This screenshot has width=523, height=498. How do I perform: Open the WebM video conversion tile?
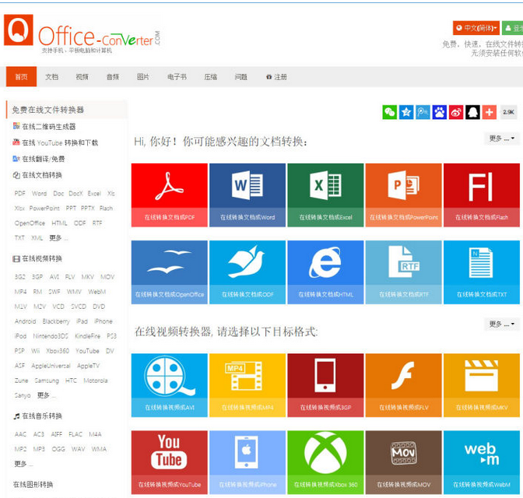click(x=481, y=462)
